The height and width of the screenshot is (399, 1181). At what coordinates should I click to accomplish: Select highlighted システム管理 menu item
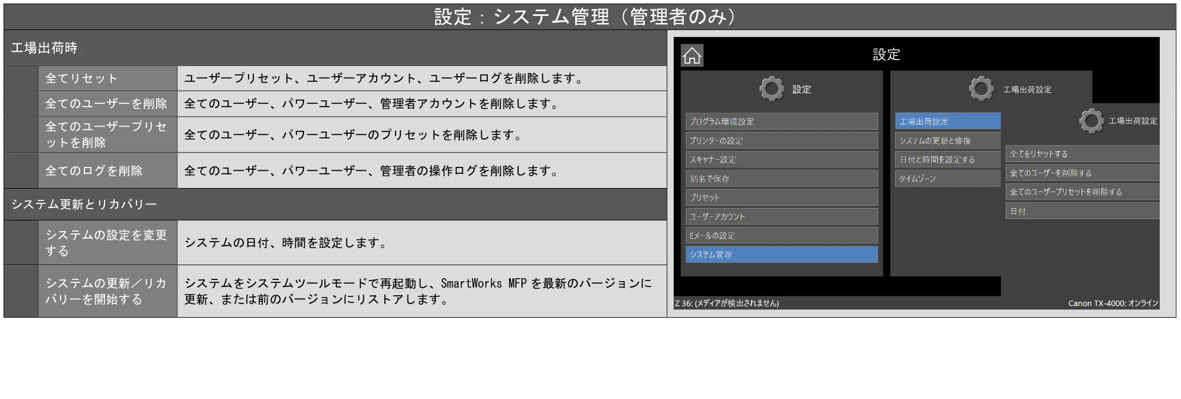pos(782,255)
